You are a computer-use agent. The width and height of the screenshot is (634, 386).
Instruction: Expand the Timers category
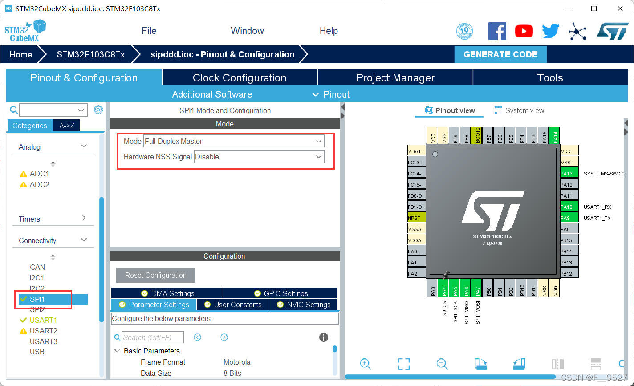(x=84, y=218)
